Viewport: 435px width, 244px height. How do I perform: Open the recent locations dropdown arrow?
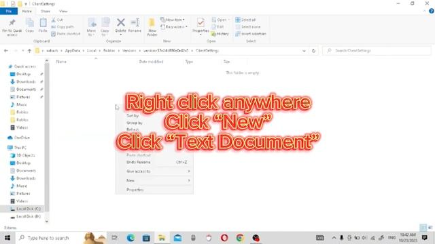tap(22, 51)
